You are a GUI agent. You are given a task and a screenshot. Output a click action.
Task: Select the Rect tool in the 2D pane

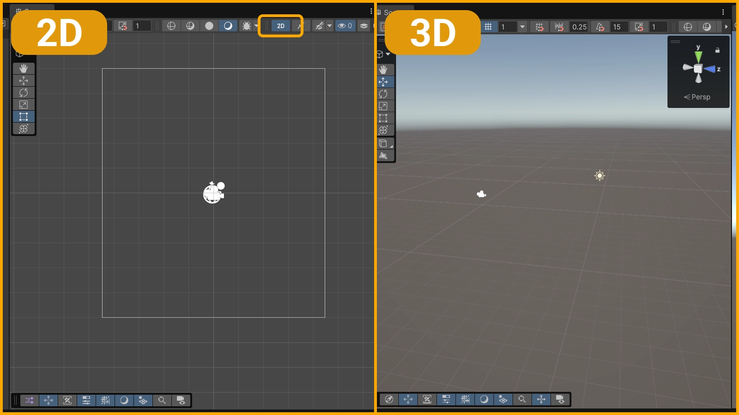click(24, 116)
